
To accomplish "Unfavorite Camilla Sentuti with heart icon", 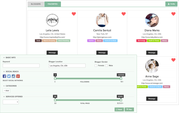I will (x=124, y=14).
